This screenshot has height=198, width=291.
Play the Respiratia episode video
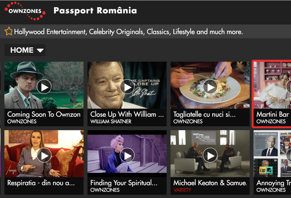(x=44, y=155)
